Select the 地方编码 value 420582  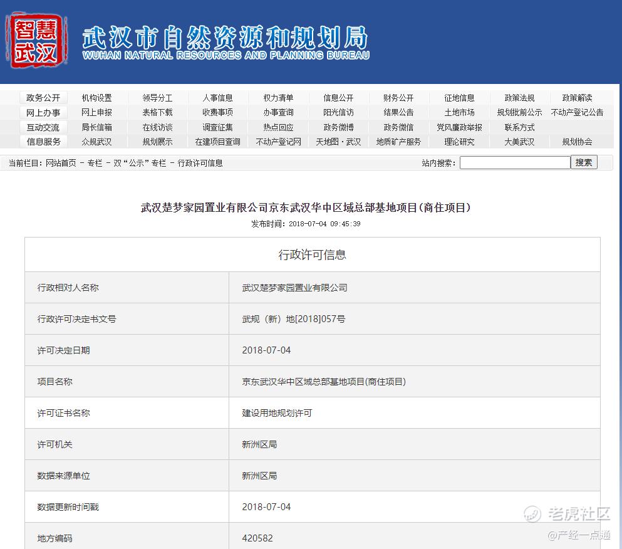257,538
